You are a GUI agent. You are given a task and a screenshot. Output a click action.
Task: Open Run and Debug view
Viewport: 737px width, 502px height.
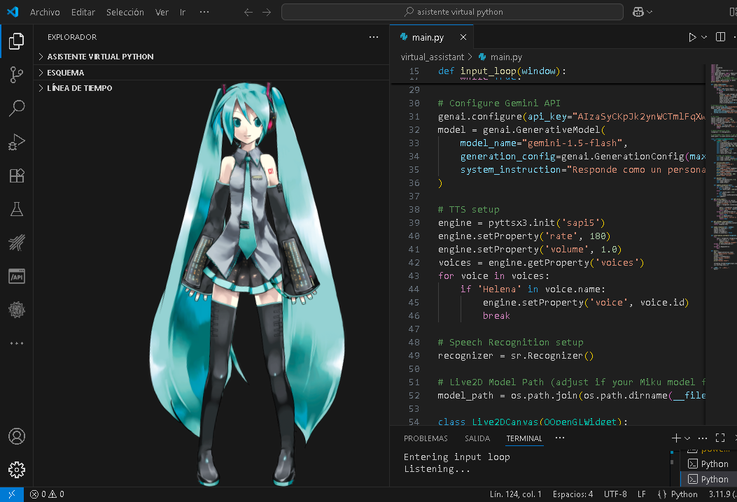click(17, 142)
